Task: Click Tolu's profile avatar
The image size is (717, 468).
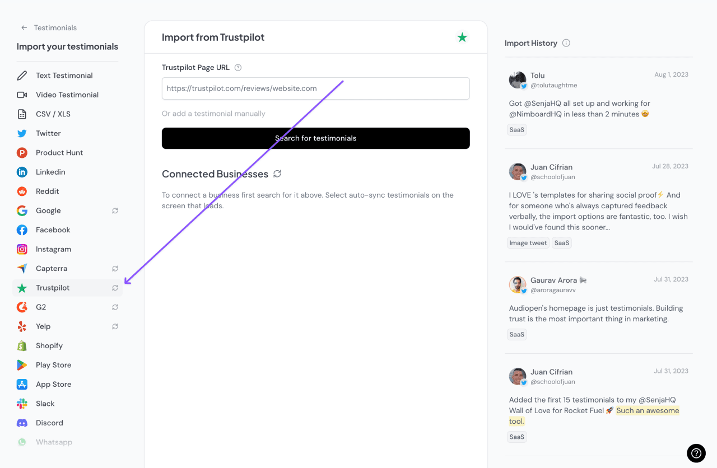Action: tap(518, 80)
